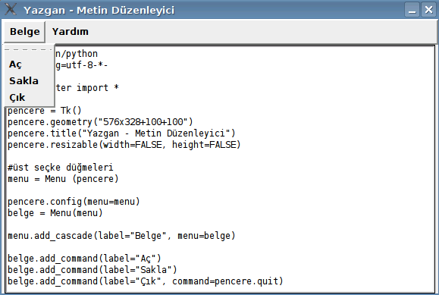
Task: Place cursor on pencere.geometry line
Action: tap(100, 122)
